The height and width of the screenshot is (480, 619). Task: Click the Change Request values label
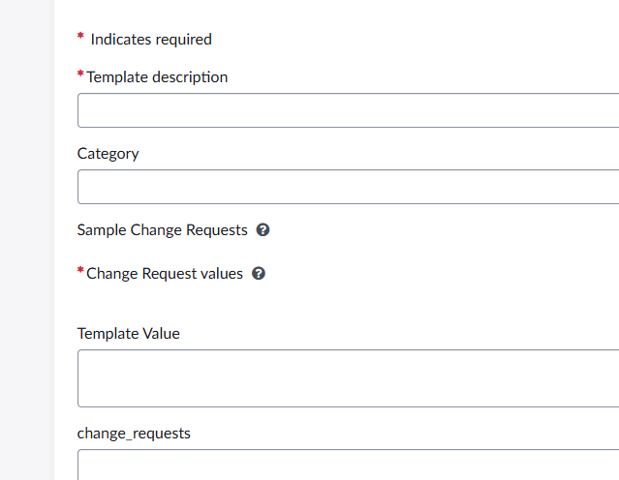tap(165, 273)
